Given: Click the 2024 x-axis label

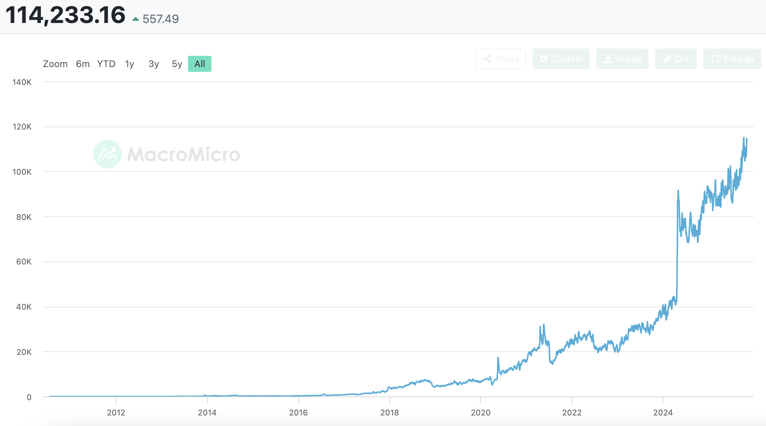Looking at the screenshot, I should 663,413.
